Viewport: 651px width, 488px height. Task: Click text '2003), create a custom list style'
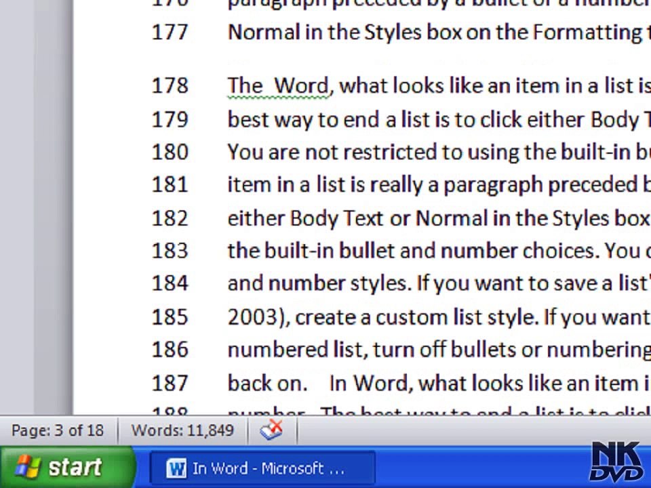click(x=382, y=317)
